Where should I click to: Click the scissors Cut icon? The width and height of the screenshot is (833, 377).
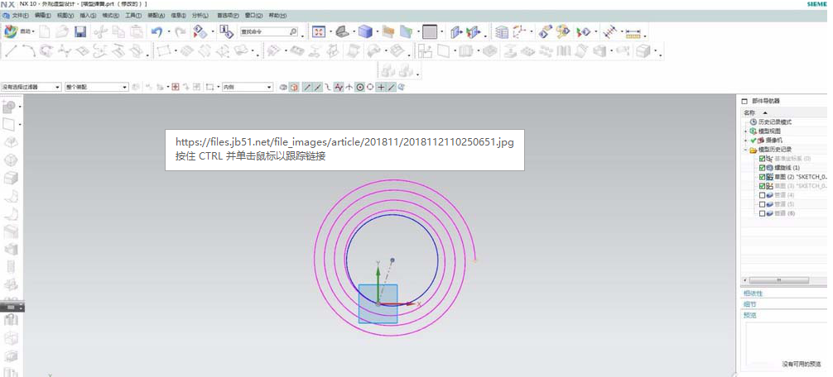(99, 31)
